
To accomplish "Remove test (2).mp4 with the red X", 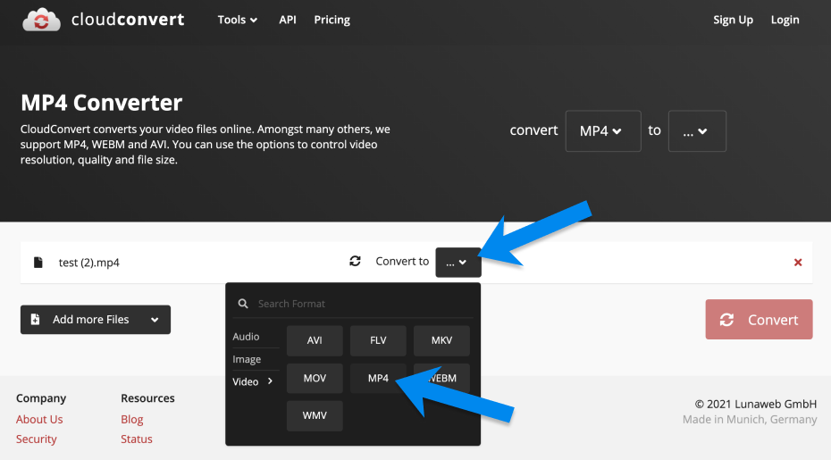I will coord(798,263).
